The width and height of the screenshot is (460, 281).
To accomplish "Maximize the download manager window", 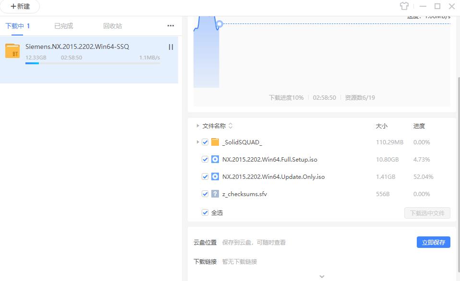I will (x=437, y=6).
